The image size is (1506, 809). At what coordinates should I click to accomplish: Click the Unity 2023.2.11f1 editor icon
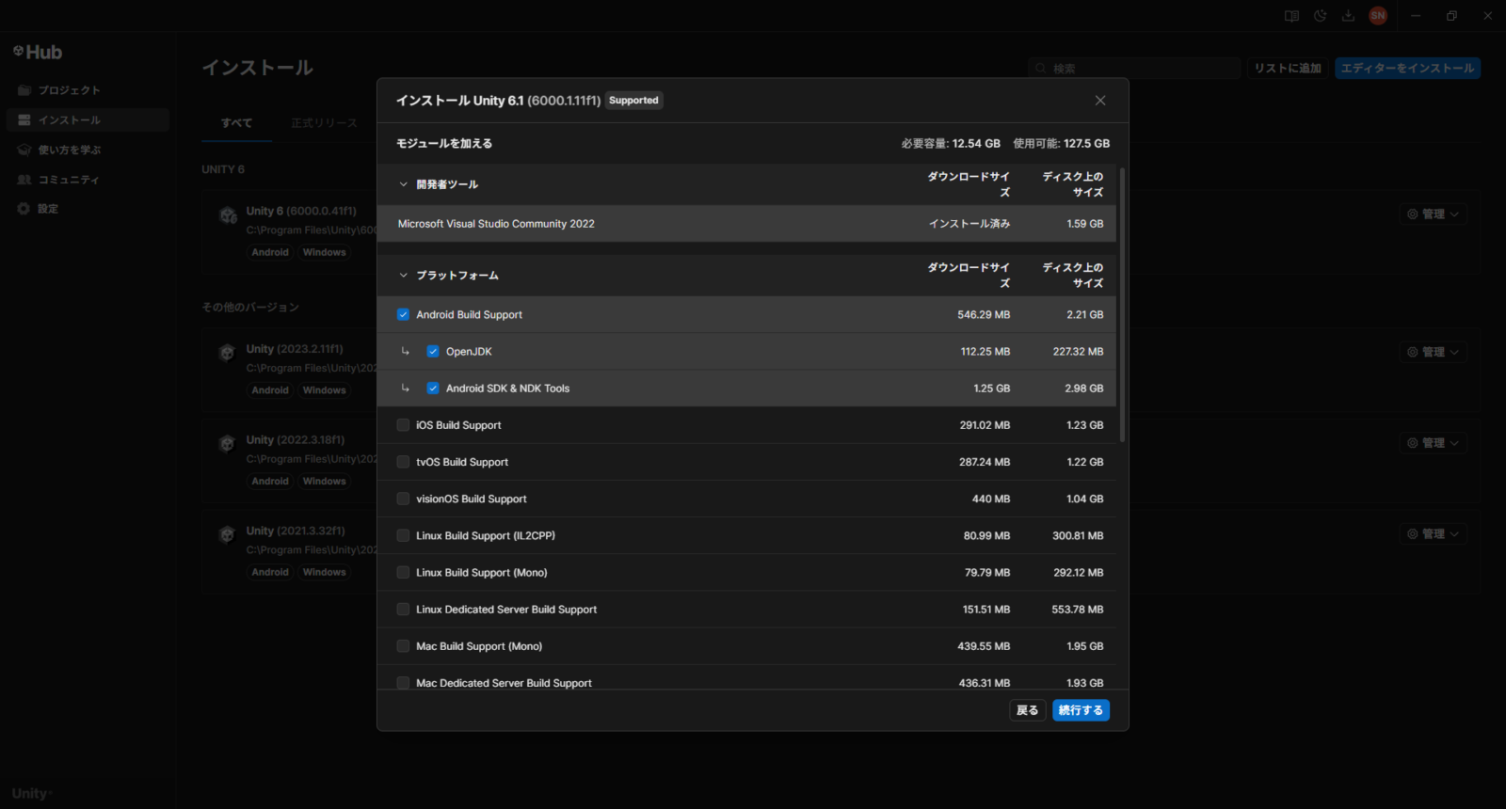tap(227, 353)
